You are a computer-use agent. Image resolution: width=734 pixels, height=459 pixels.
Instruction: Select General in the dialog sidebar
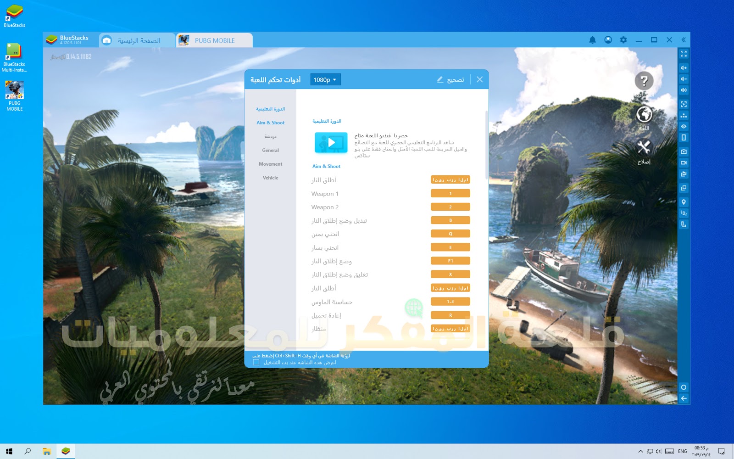(271, 151)
